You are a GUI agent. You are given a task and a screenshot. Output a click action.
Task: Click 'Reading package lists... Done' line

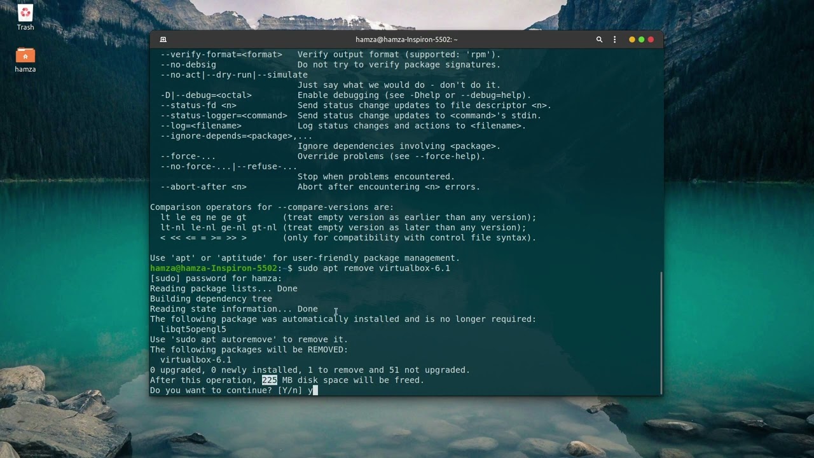point(224,288)
